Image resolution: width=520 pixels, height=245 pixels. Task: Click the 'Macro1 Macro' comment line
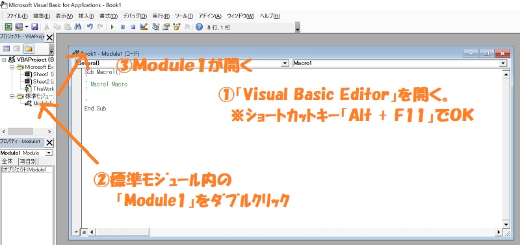point(109,84)
